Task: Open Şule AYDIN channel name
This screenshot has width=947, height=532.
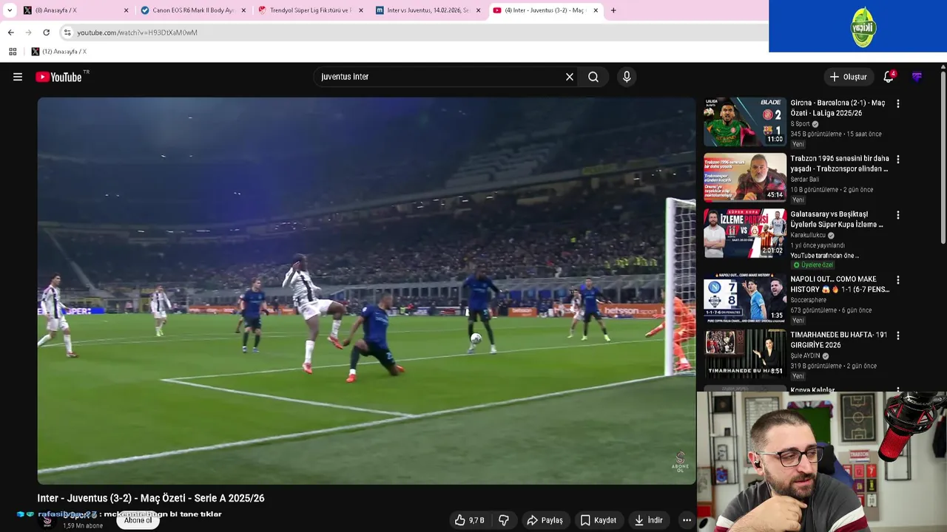Action: [x=806, y=355]
